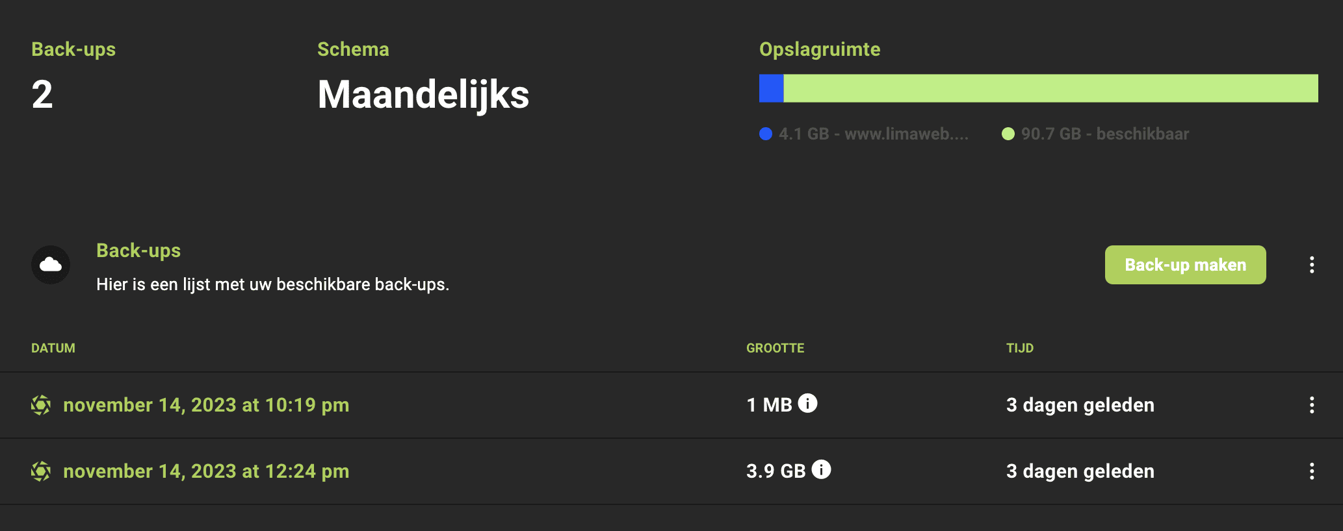Click the cloud back-ups icon
The height and width of the screenshot is (531, 1343).
coord(51,265)
